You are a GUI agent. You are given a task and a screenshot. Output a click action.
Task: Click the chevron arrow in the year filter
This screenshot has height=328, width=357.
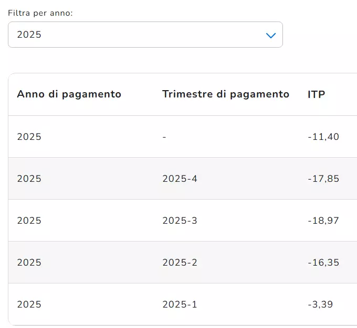[x=271, y=35]
